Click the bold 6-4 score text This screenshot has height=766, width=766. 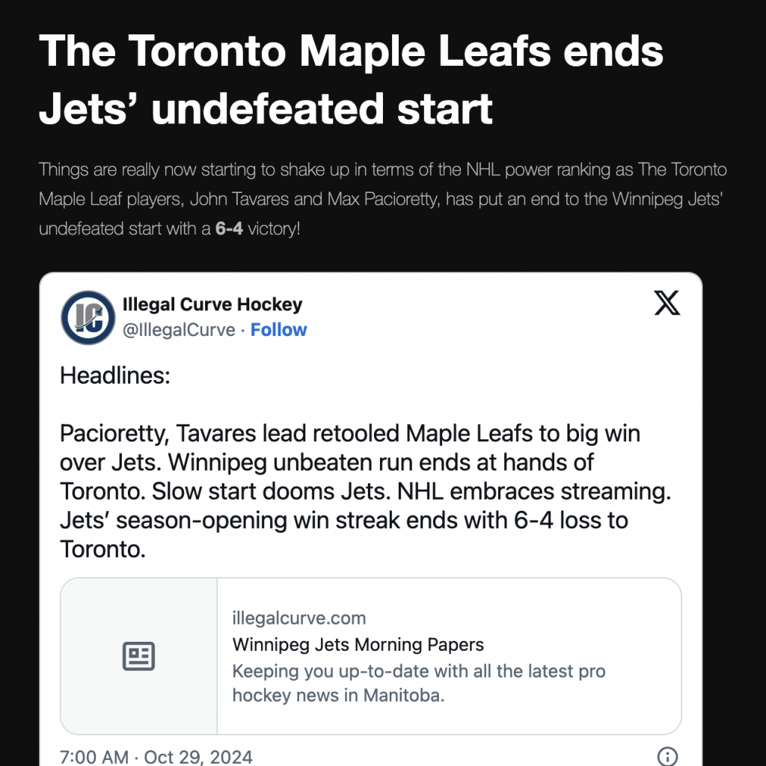[229, 228]
